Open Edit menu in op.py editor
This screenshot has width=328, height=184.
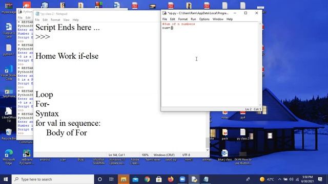click(172, 19)
